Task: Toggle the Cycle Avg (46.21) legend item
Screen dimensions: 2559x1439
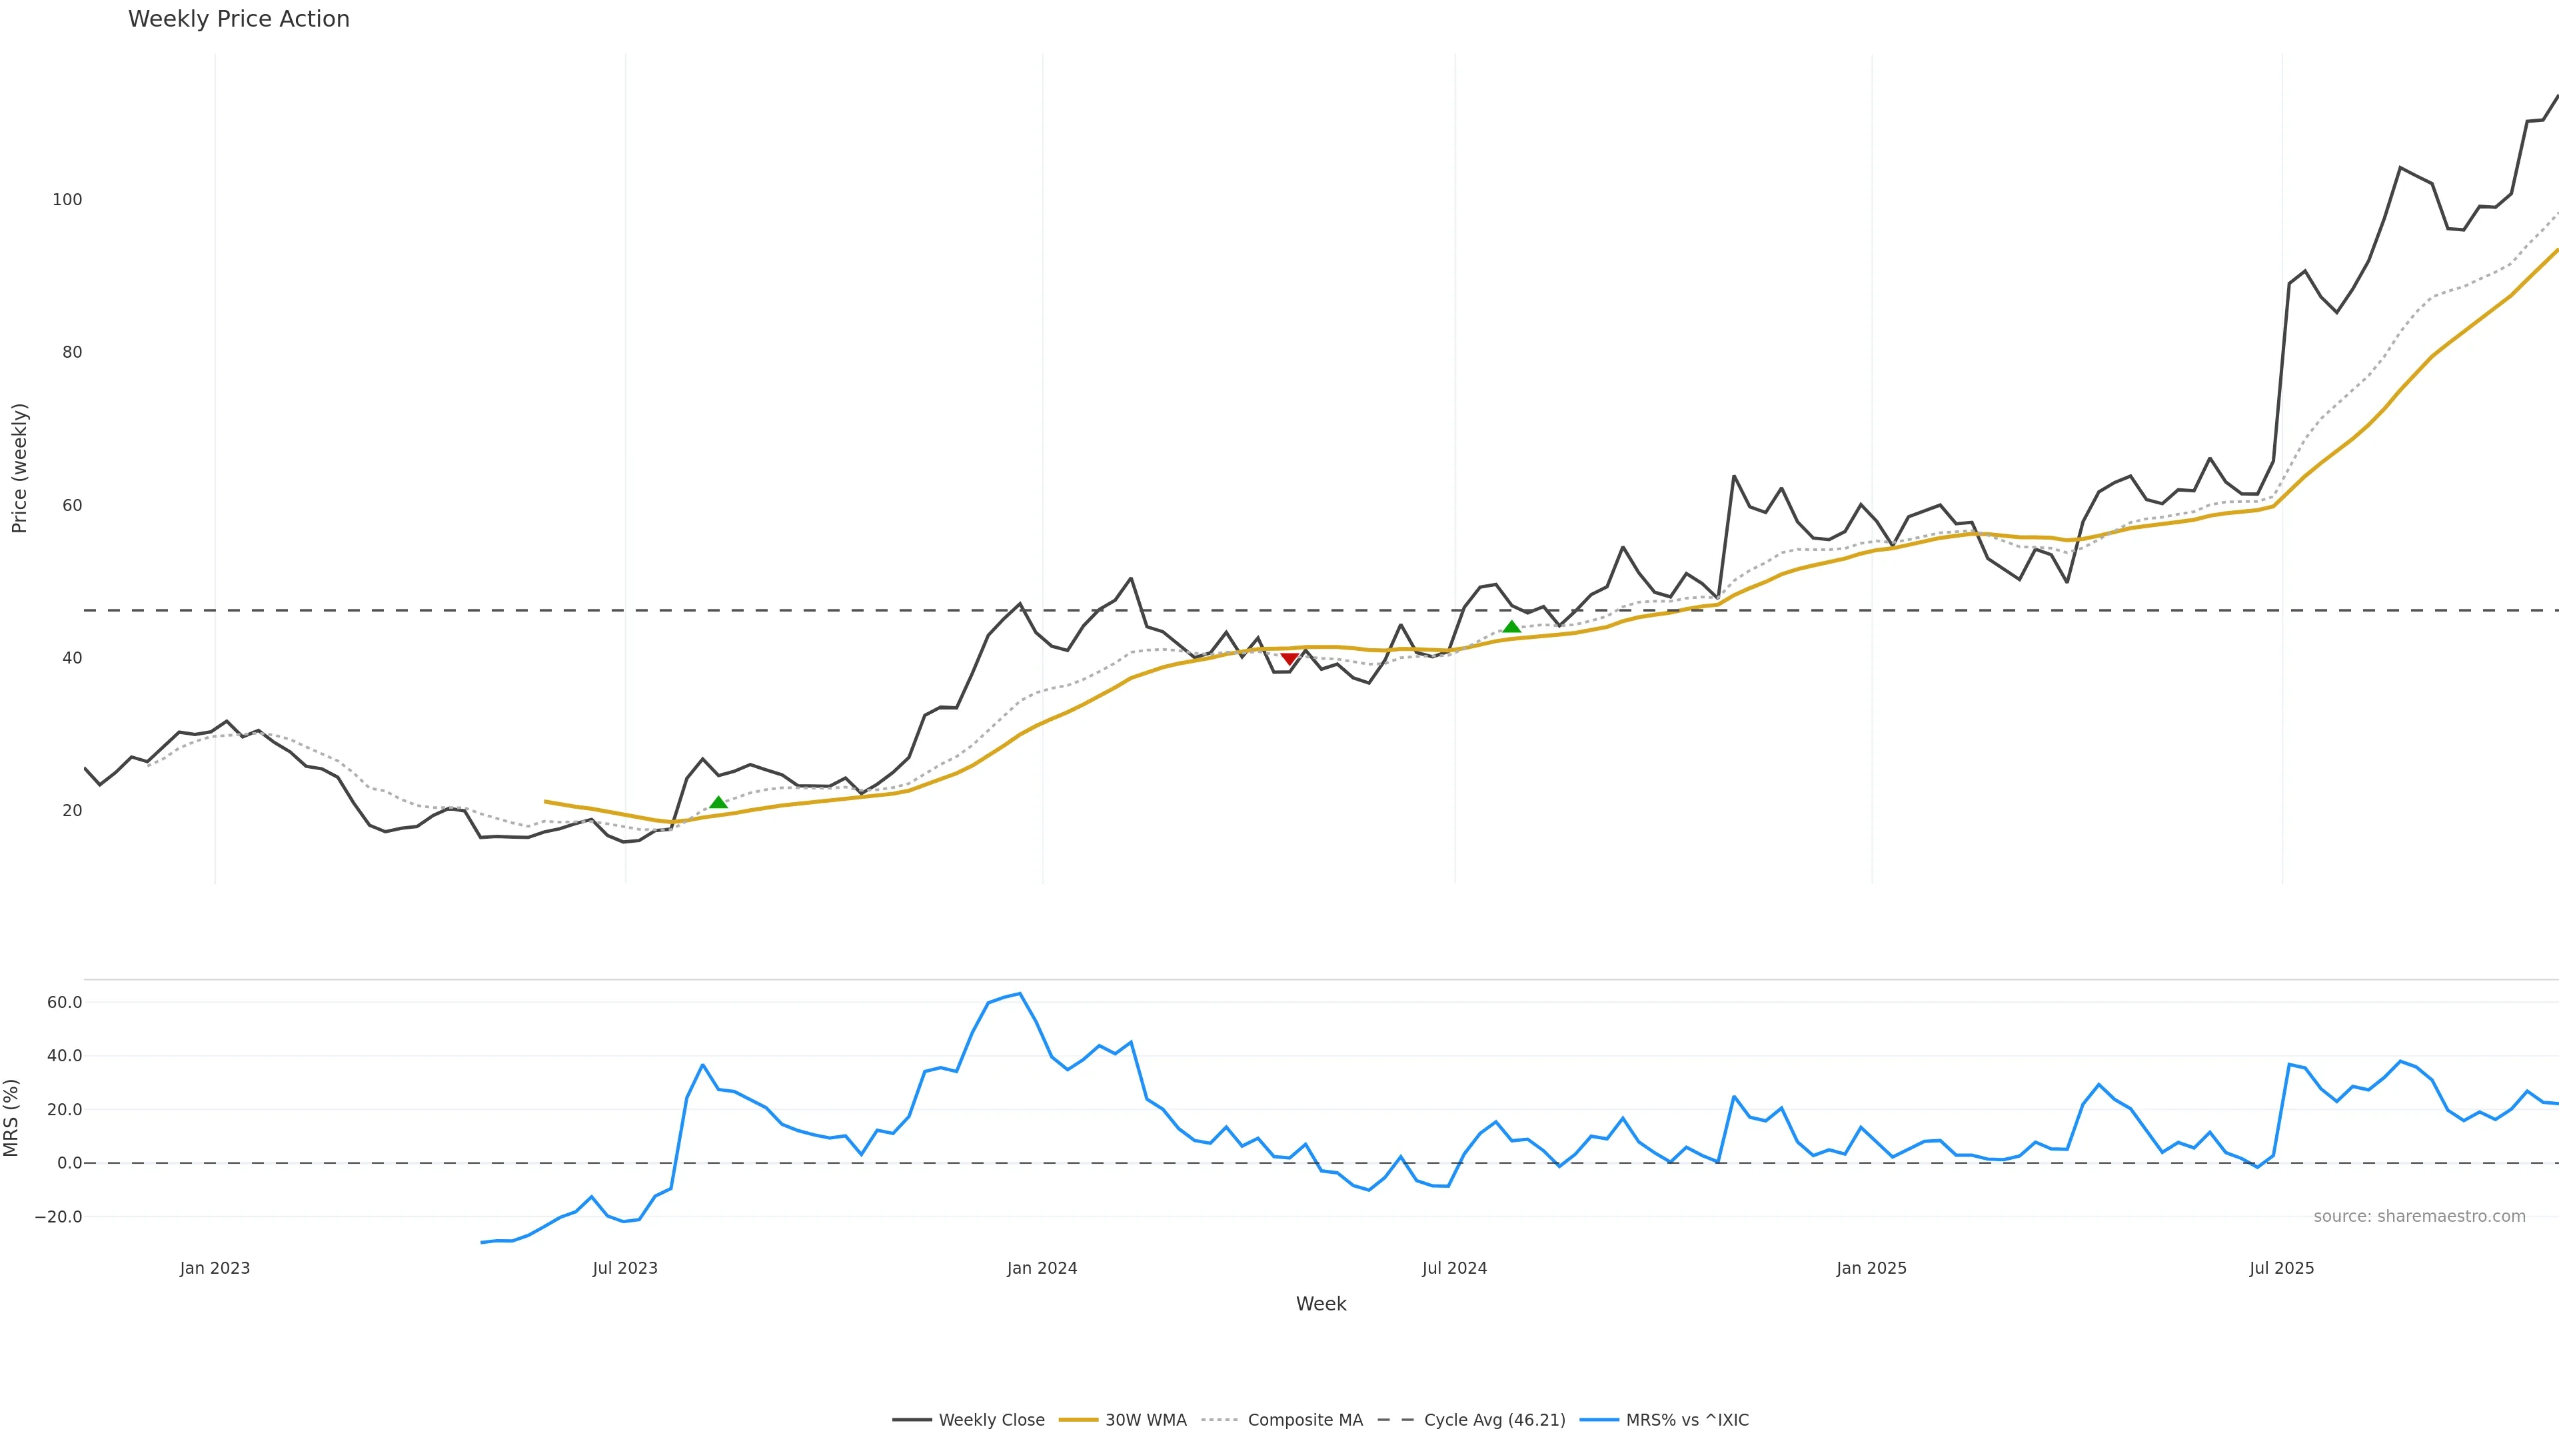Action: point(1493,1420)
